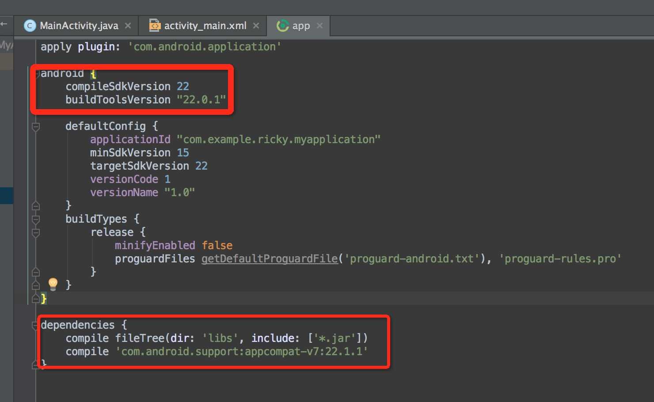The height and width of the screenshot is (402, 654).
Task: Close the activity_main.xml tab
Action: 256,26
